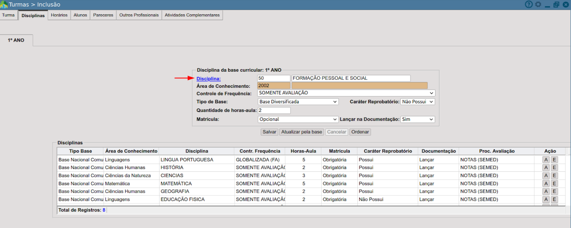
Task: Select the GEOGRAFIA cell
Action: (197, 192)
